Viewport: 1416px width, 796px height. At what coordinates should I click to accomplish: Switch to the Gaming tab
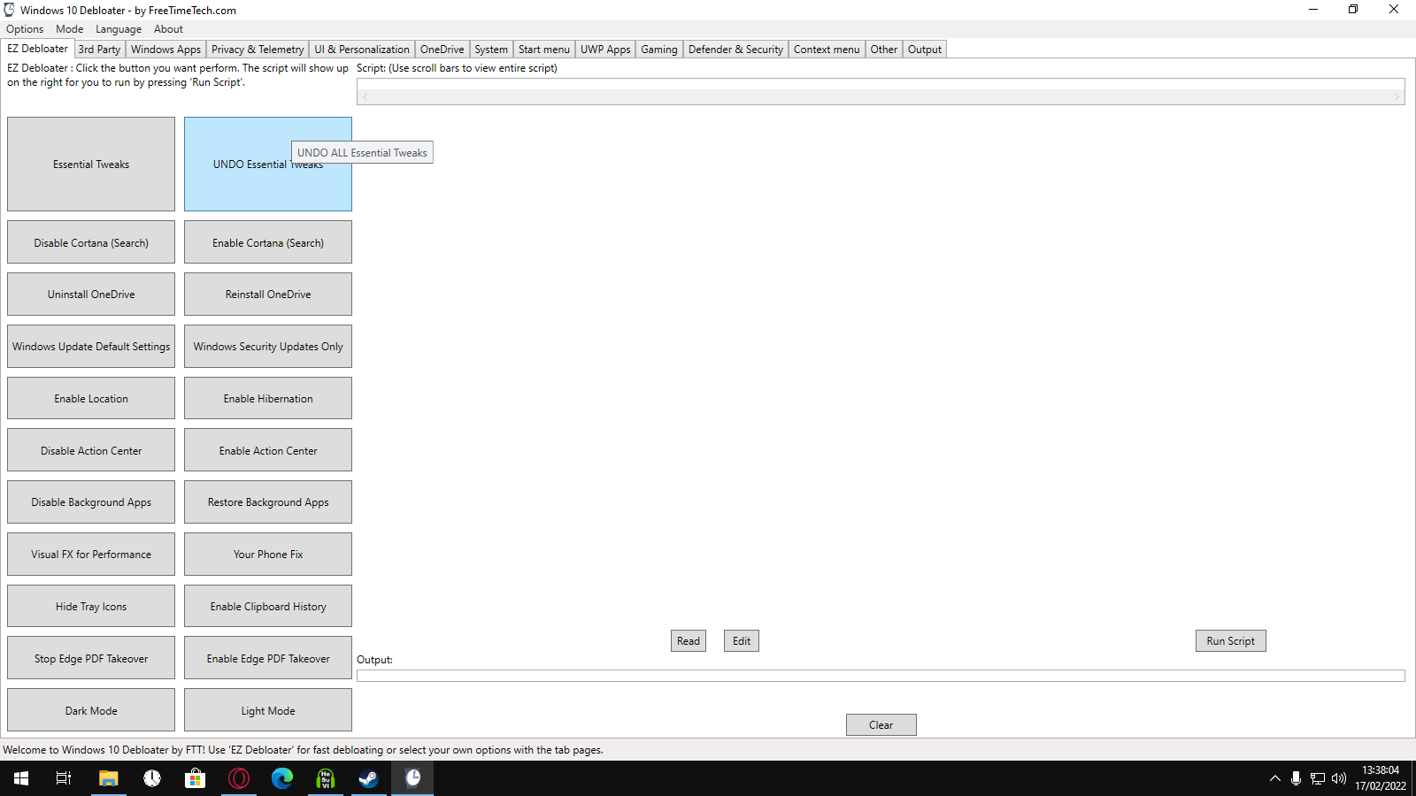(659, 50)
